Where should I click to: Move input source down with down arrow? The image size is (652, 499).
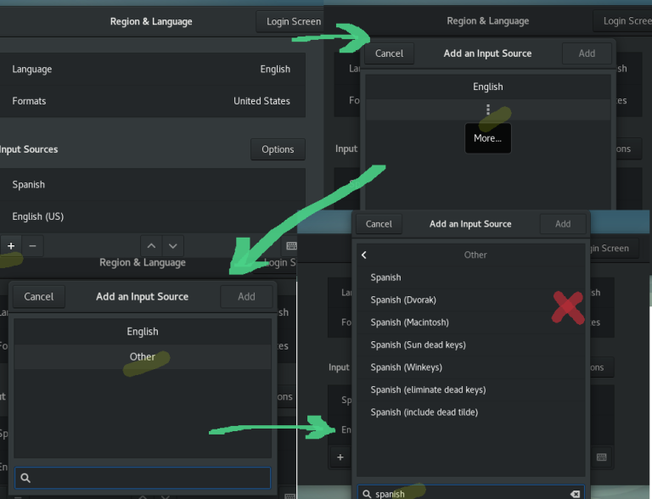click(x=173, y=246)
